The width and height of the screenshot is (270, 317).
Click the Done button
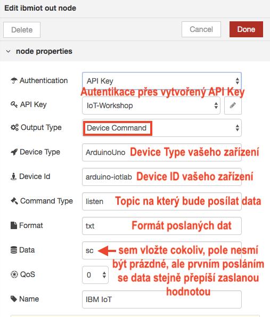point(246,29)
